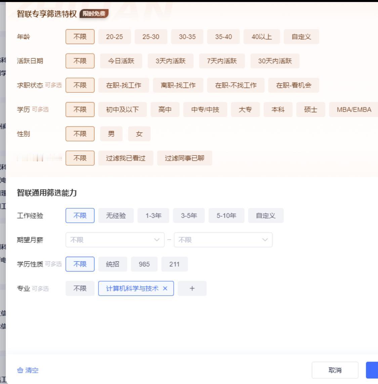Choose 中专/中技 education

click(x=205, y=110)
